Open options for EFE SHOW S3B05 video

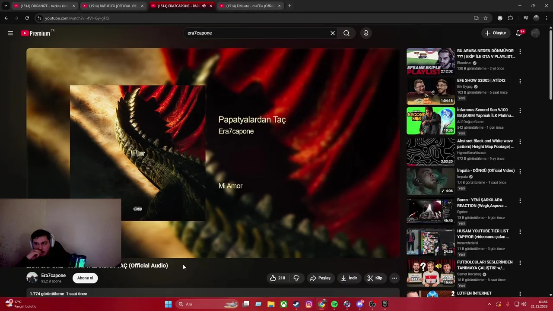tap(520, 81)
